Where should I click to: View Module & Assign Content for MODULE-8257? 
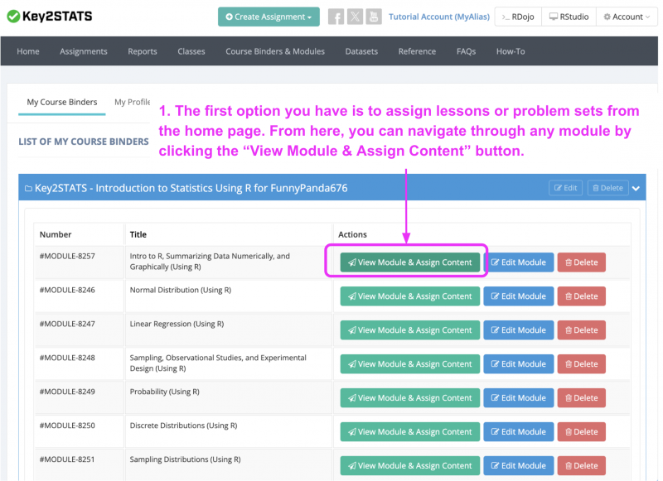[409, 262]
